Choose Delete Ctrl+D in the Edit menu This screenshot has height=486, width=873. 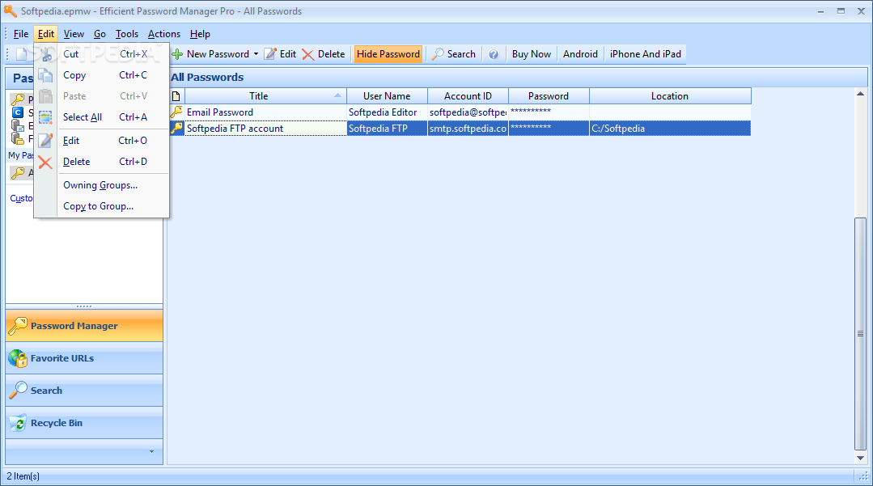101,162
